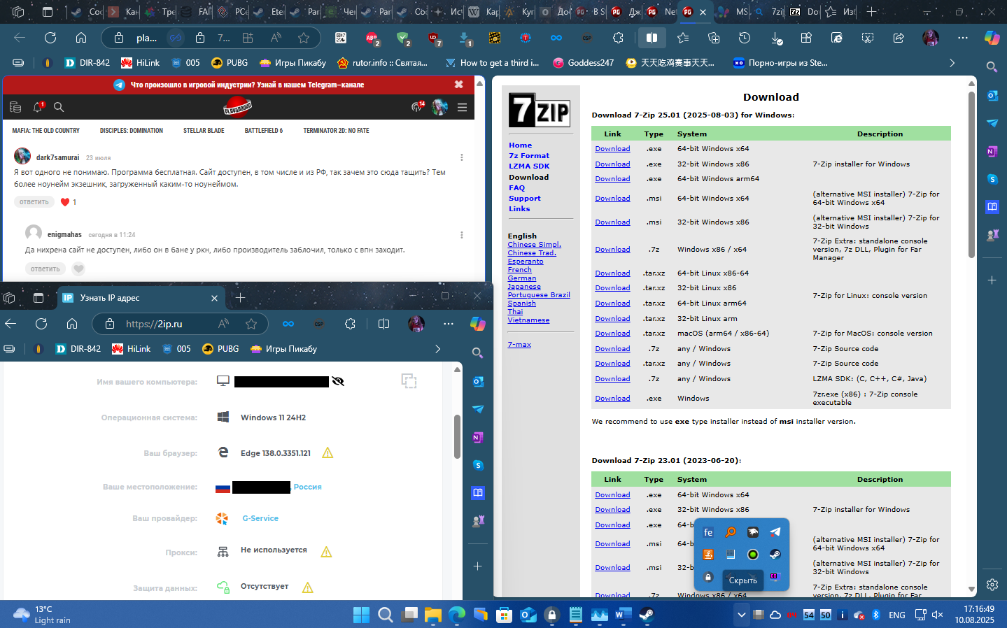Select the split screen icon in Edge toolbar
This screenshot has width=1007, height=628.
652,38
